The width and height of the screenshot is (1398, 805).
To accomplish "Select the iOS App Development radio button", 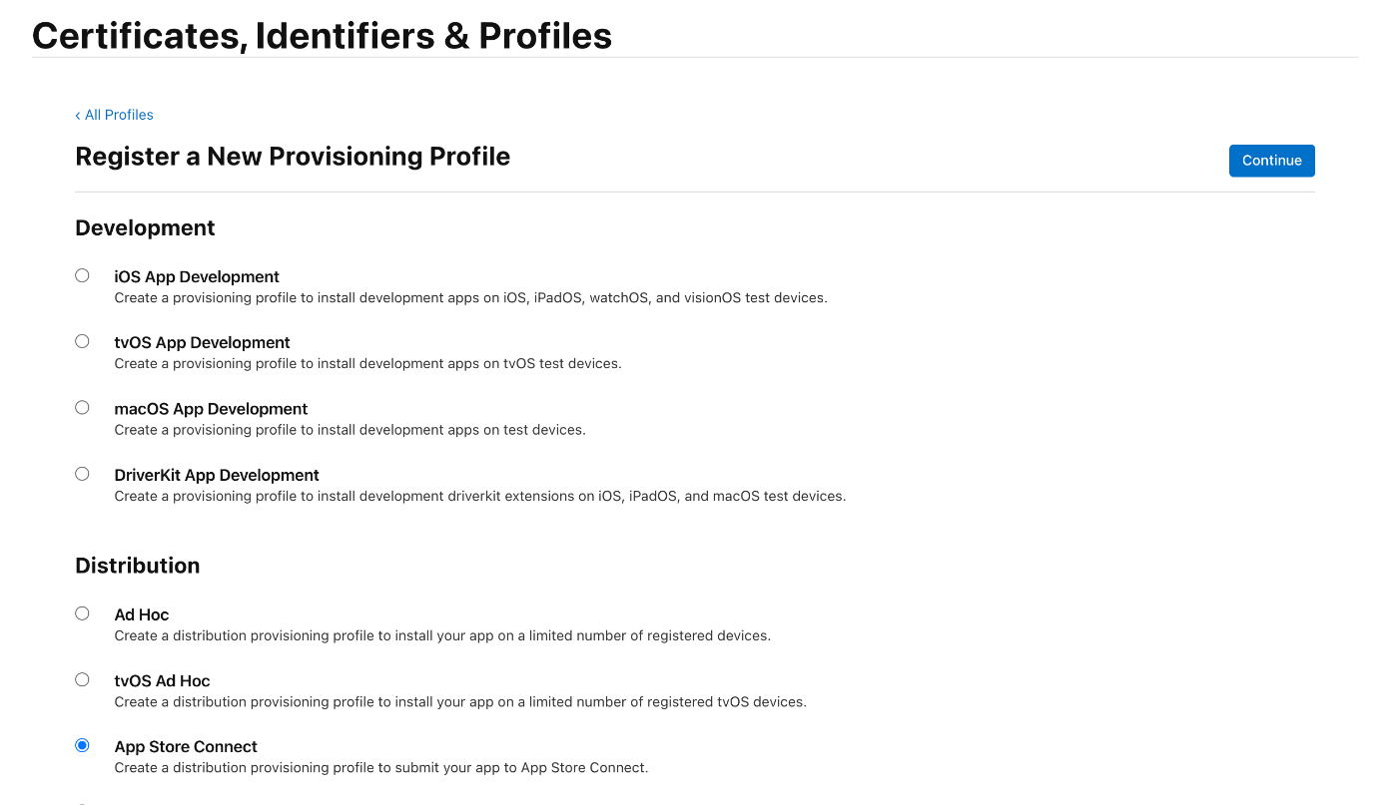I will click(82, 275).
